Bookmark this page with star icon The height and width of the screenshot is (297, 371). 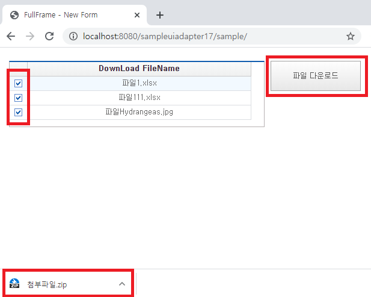pos(350,36)
